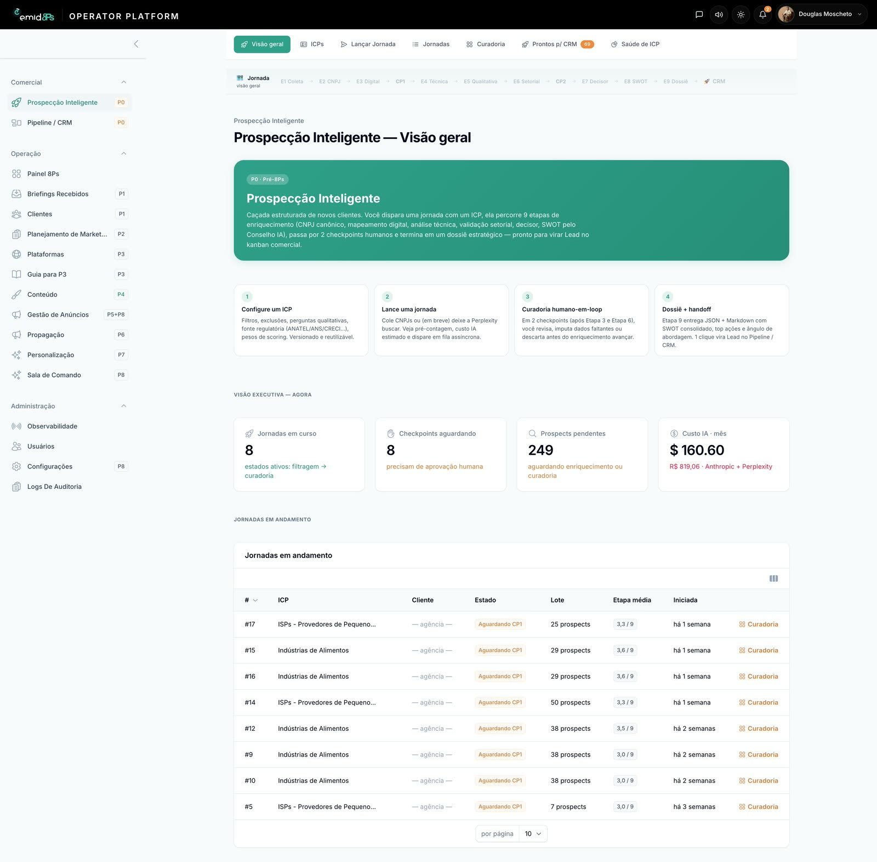Switch to the ICPs tab

(312, 44)
